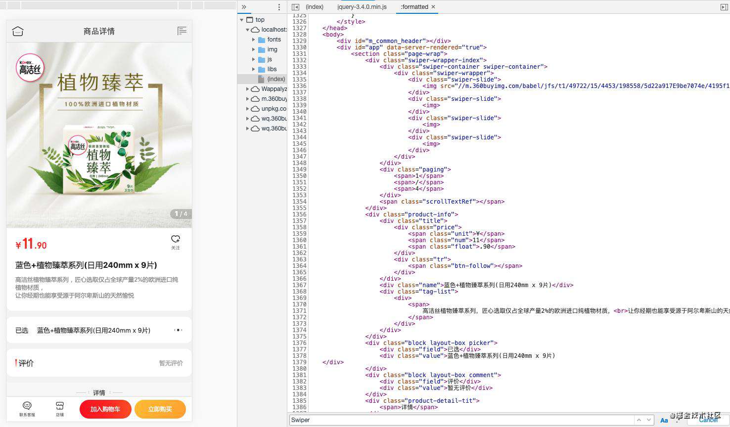Click code line div id="m_common_header"
The height and width of the screenshot is (427, 730).
(394, 41)
